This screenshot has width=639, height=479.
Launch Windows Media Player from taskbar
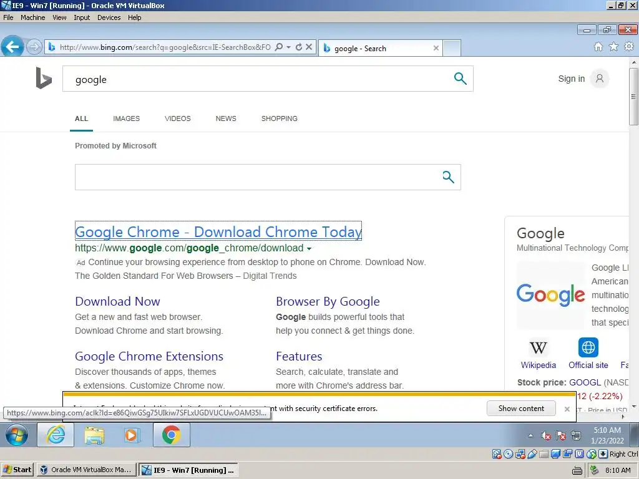pyautogui.click(x=132, y=435)
